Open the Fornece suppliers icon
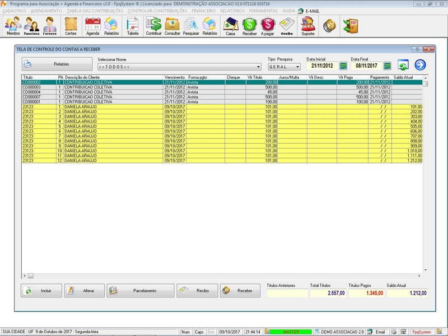Screen dimensions: 448x336 pos(50,26)
